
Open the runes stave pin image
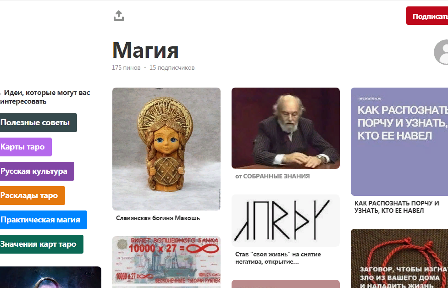tap(285, 221)
